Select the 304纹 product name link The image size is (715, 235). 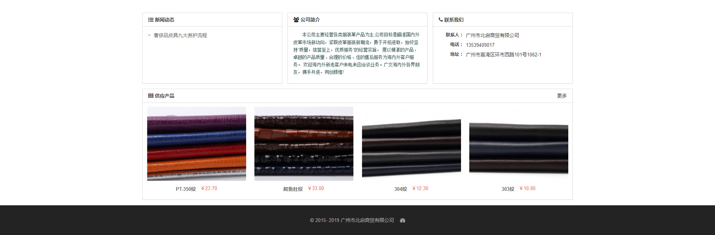(400, 189)
